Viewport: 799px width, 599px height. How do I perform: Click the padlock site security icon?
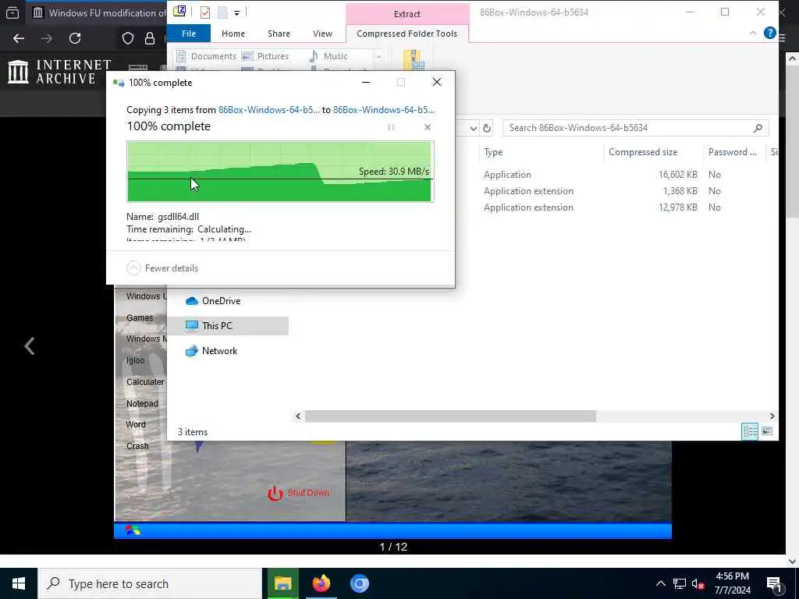149,38
